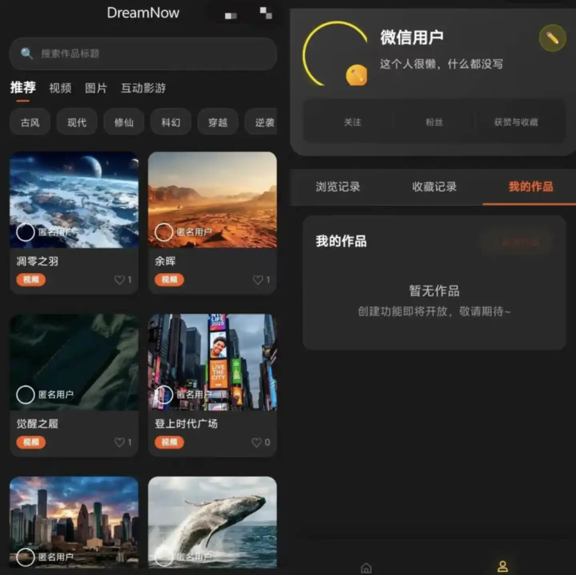Select the profile person icon in bottom navigation
Screen dimensions: 576x575
pyautogui.click(x=503, y=566)
